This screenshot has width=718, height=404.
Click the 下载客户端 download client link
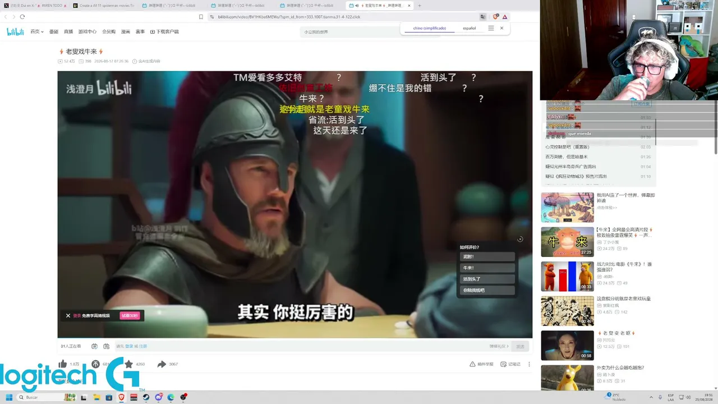click(164, 32)
